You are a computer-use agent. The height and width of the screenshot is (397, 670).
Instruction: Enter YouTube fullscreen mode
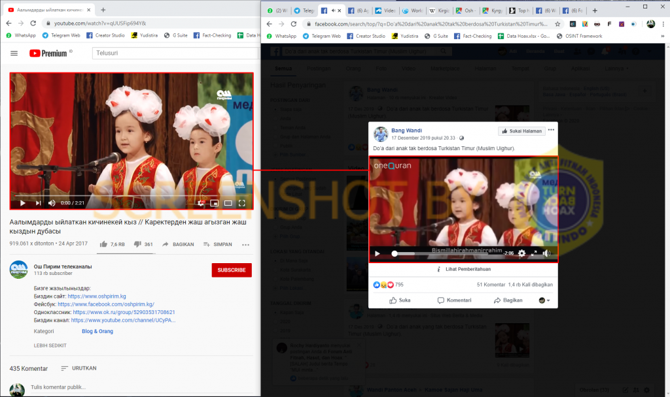242,203
